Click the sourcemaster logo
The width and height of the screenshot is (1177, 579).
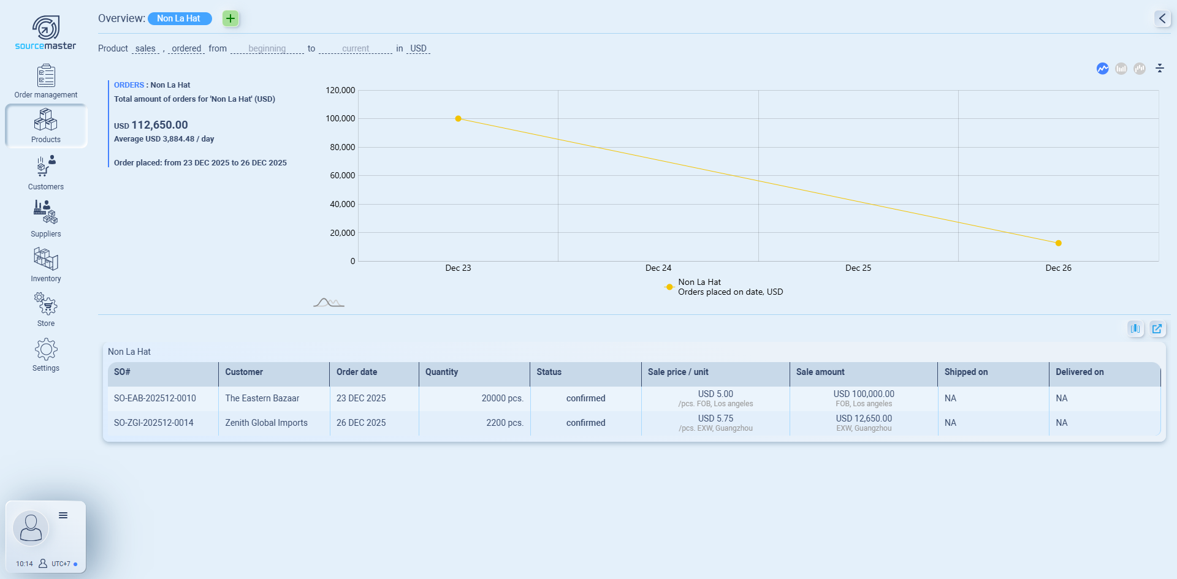tap(46, 33)
